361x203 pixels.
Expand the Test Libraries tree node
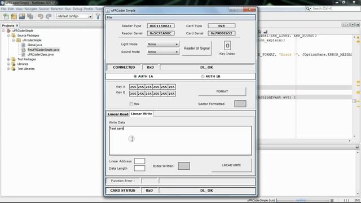click(x=8, y=69)
